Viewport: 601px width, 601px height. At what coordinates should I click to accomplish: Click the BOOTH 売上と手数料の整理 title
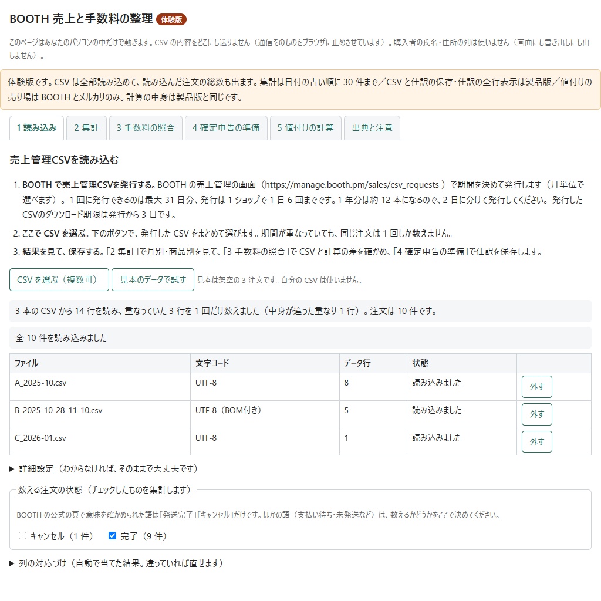pos(81,19)
